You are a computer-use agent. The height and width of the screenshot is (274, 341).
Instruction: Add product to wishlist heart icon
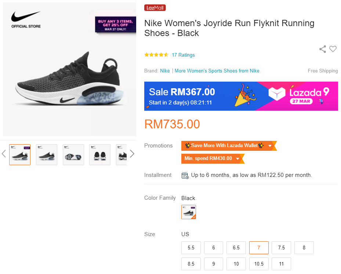point(333,49)
